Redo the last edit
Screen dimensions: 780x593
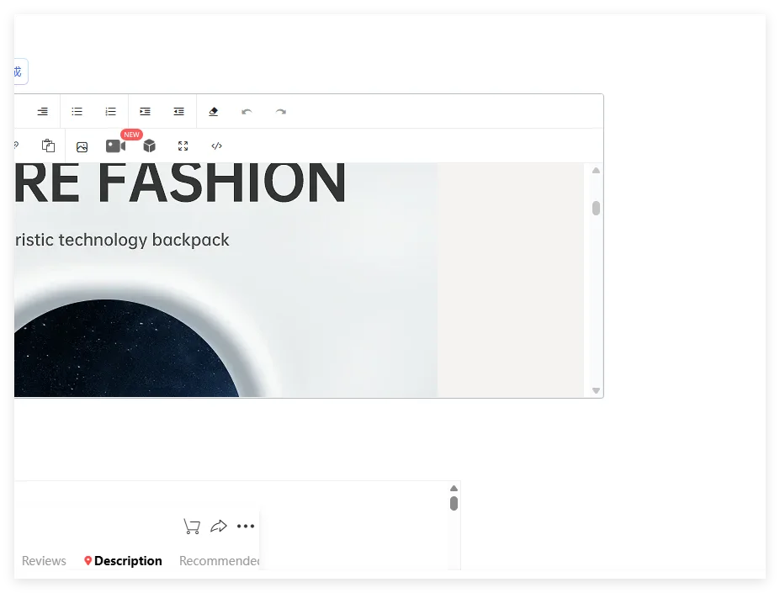pos(280,111)
